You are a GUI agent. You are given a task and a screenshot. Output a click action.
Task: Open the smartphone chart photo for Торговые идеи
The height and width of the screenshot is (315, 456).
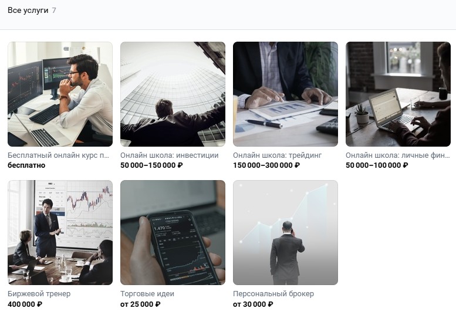click(173, 232)
